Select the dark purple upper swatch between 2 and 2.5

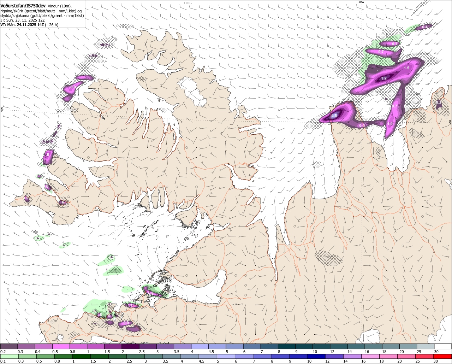tap(130, 347)
